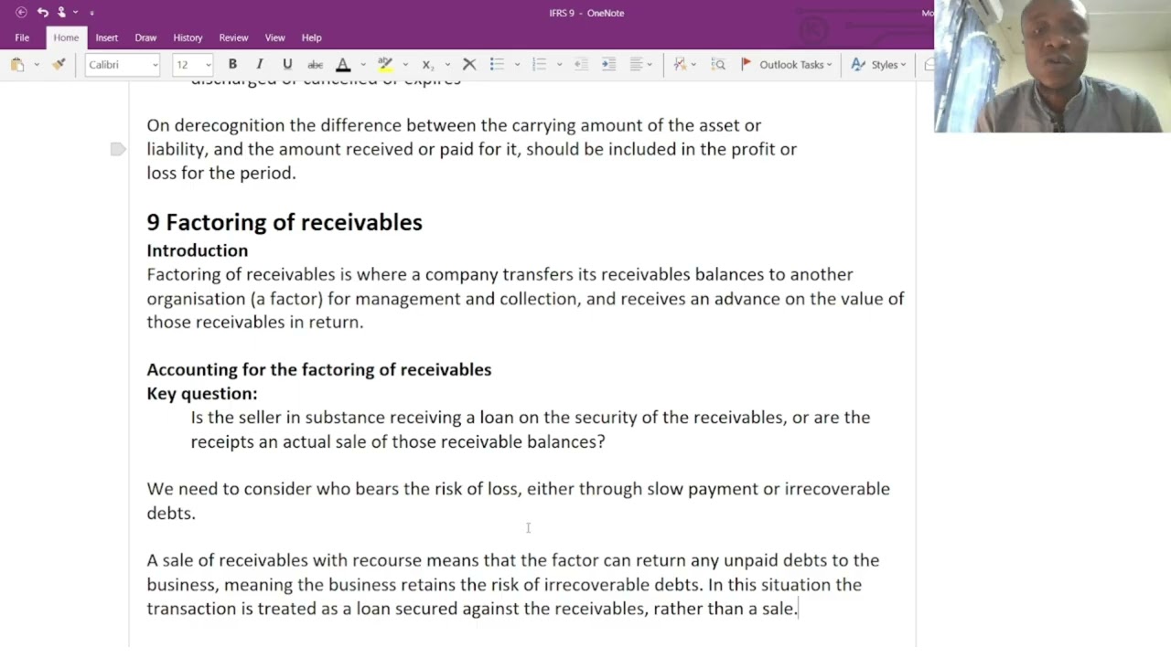The image size is (1171, 658).
Task: Open the Review tab
Action: click(233, 37)
